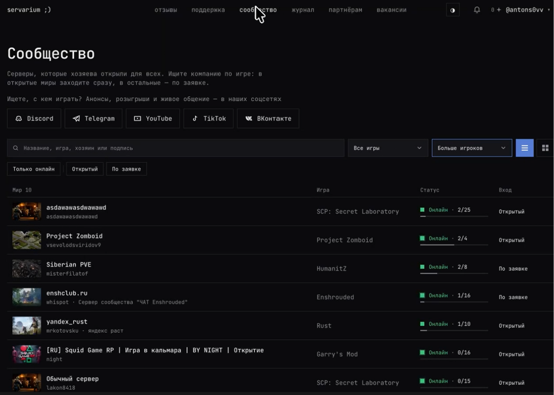Expand the Все игры dropdown
The width and height of the screenshot is (554, 395).
tap(388, 148)
